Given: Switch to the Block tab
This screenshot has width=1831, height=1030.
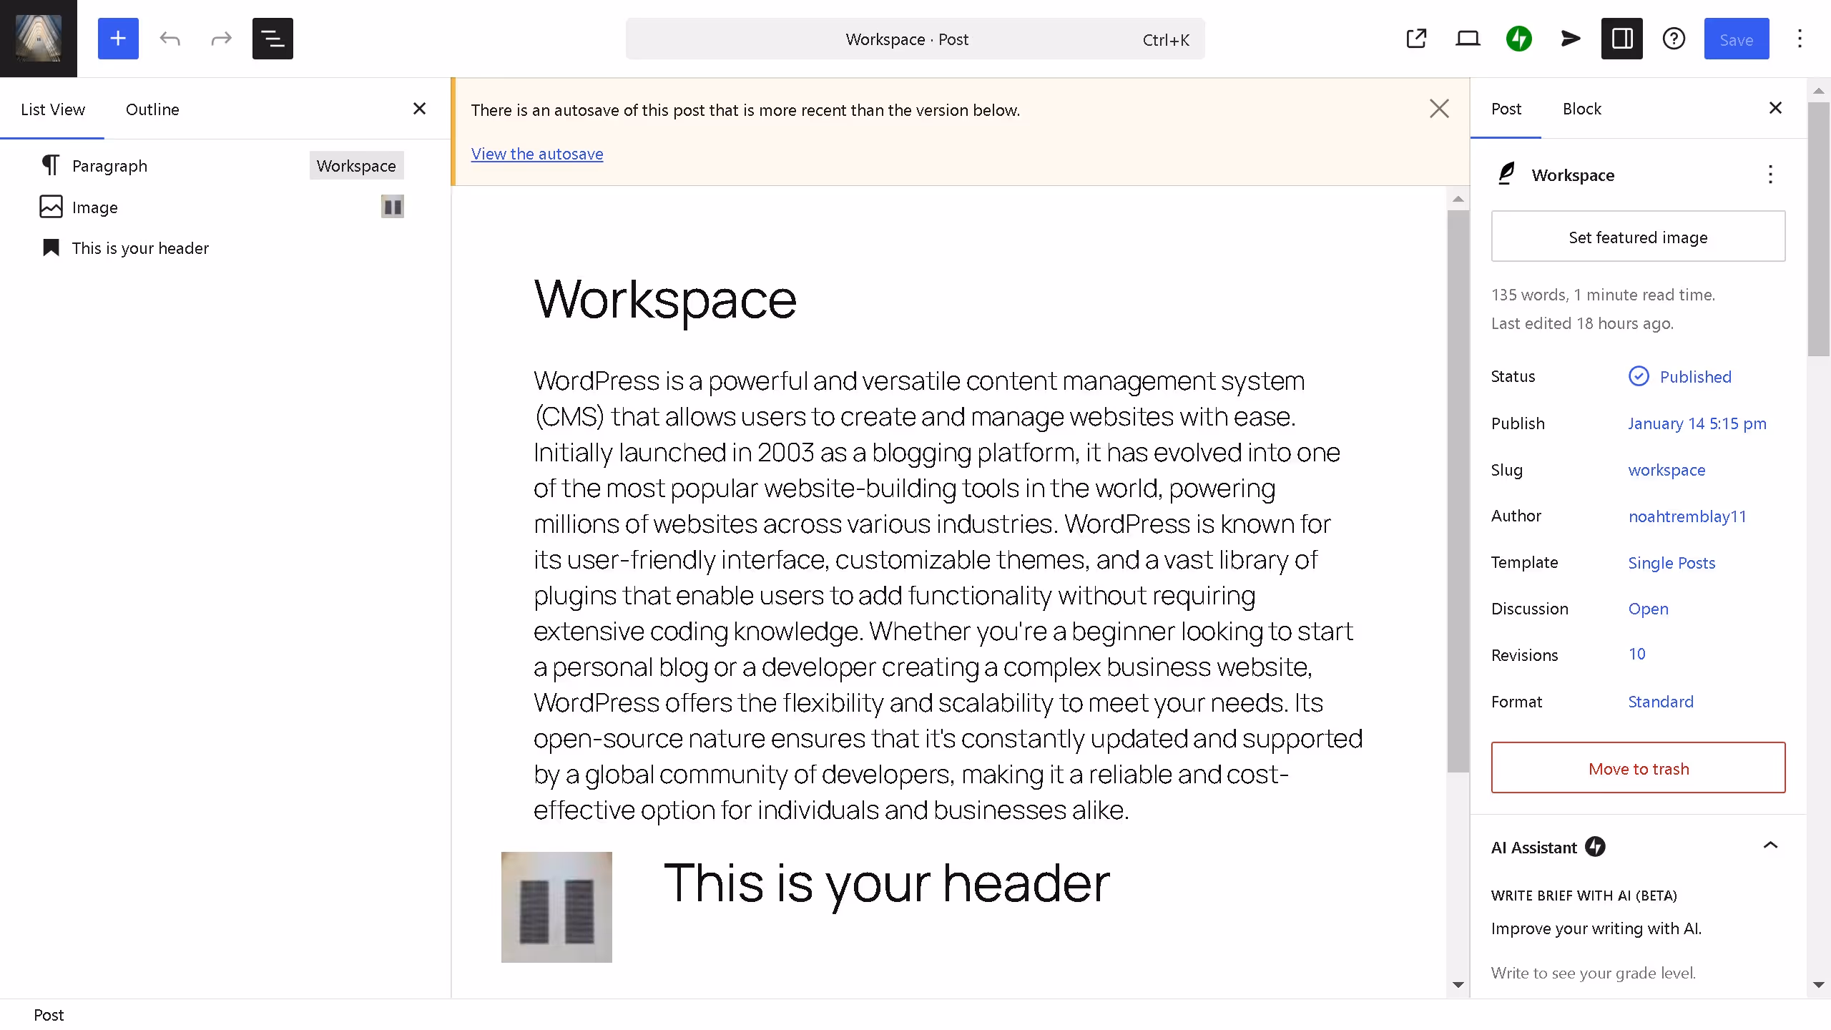Looking at the screenshot, I should click(1582, 109).
